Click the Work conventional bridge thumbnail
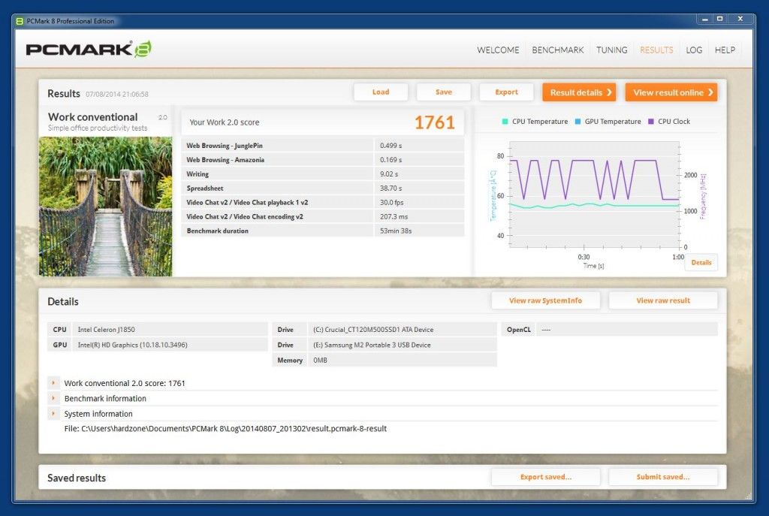Screen dimensions: 769x516 (105, 207)
